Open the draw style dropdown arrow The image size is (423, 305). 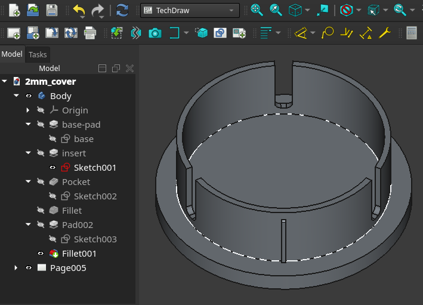click(x=359, y=11)
